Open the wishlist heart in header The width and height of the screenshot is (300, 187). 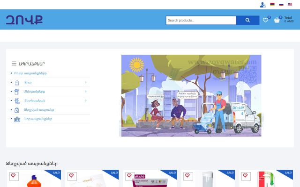tap(265, 20)
